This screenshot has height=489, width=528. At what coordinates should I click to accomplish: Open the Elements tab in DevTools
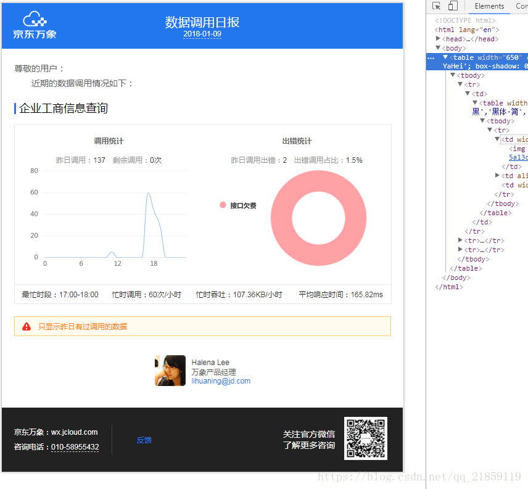tap(489, 6)
